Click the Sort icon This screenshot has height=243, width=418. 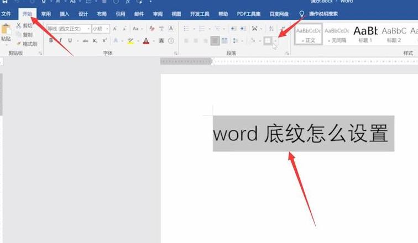(271, 29)
